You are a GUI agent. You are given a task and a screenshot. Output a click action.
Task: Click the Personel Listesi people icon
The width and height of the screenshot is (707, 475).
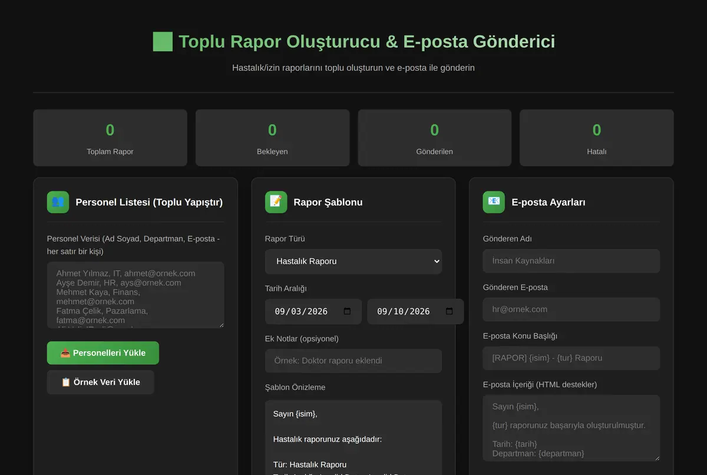coord(58,202)
